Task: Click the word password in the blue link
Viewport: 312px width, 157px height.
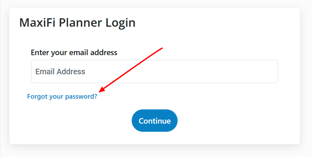Action: point(81,97)
